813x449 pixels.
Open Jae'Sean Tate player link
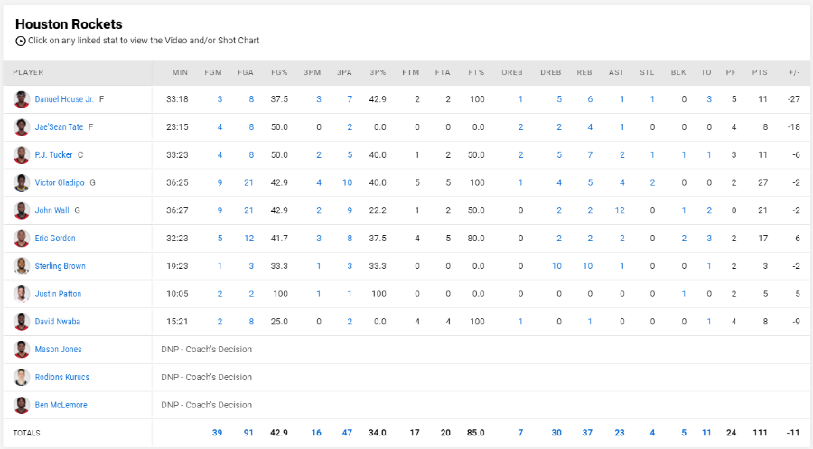click(59, 127)
